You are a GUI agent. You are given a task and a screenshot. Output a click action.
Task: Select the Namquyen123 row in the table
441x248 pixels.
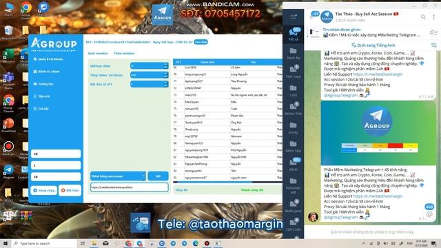pyautogui.click(x=227, y=143)
